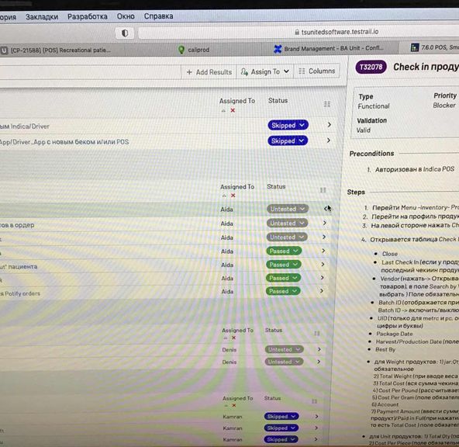Open details arrow for first Skipped row
This screenshot has width=459, height=447.
click(330, 124)
